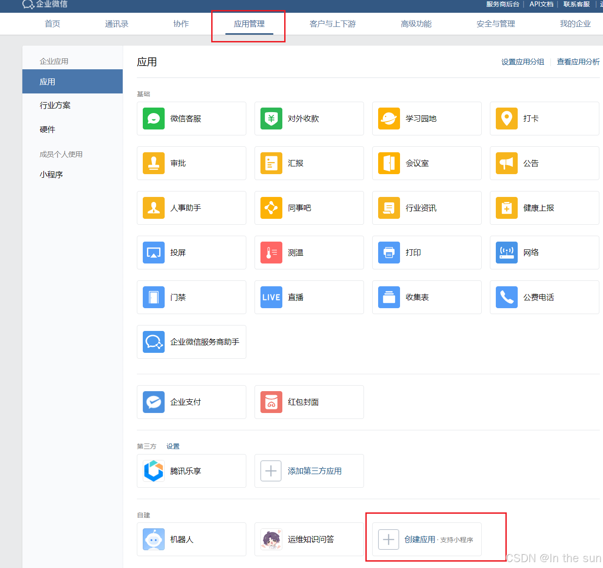Open the 对外收款 payment icon

pyautogui.click(x=271, y=119)
